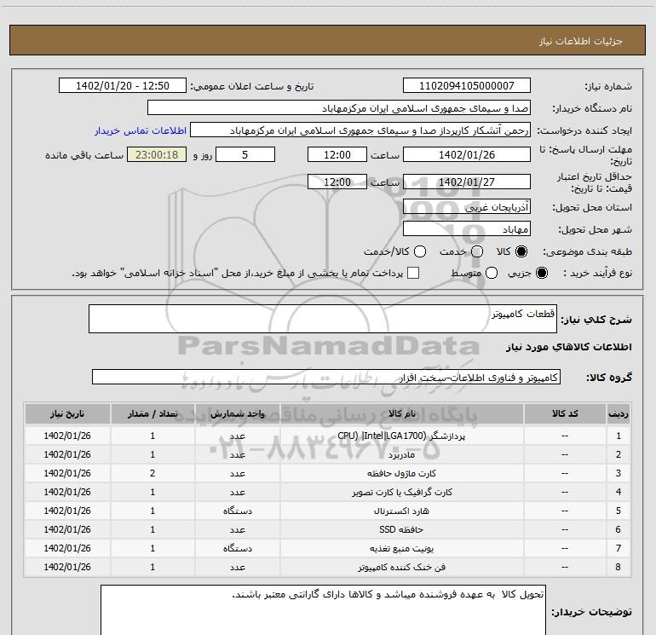The image size is (656, 635).
Task: Click unit دستگاه in the یونیت منبع تغذیه row
Action: click(x=237, y=548)
